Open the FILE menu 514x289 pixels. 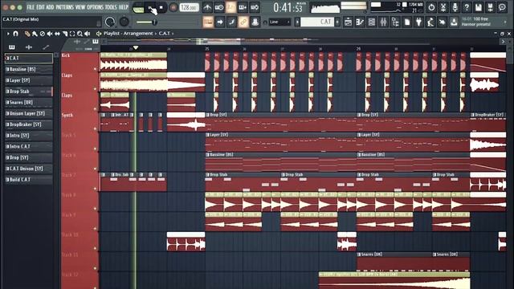click(x=31, y=7)
